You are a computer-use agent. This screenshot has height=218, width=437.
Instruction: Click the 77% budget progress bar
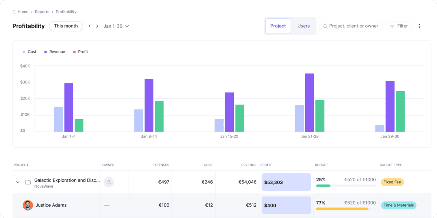coord(346,209)
